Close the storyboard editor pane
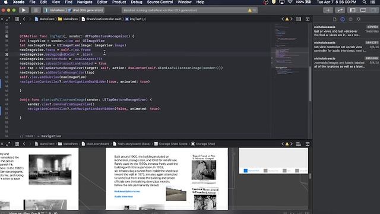 [2, 144]
